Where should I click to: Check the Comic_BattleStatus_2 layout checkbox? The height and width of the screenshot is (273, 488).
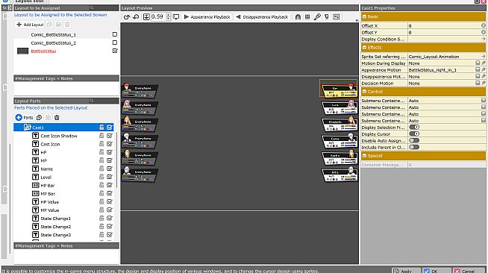click(x=115, y=43)
